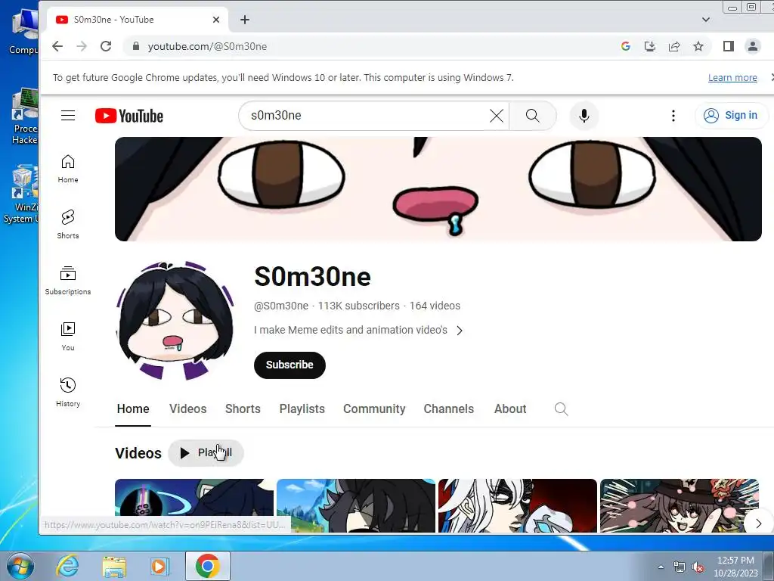Click the @S0m30ne channel handle text
774x581 pixels.
click(x=281, y=306)
